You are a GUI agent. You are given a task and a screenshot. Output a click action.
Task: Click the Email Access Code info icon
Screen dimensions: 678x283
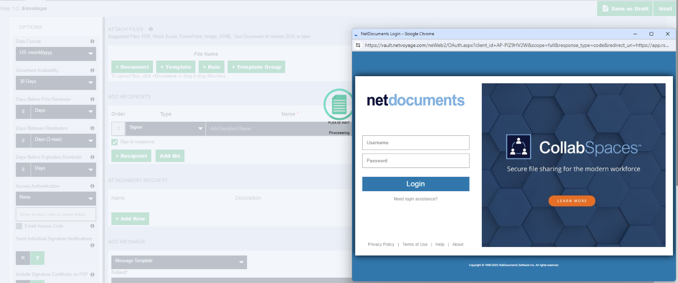92,226
